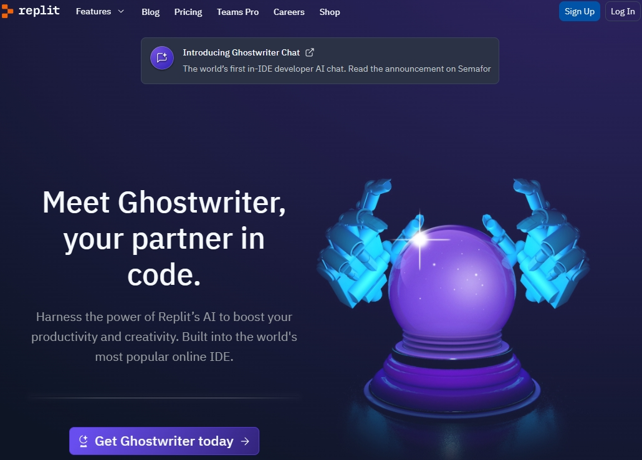Open the Pricing page
Image resolution: width=642 pixels, height=460 pixels.
(x=188, y=12)
